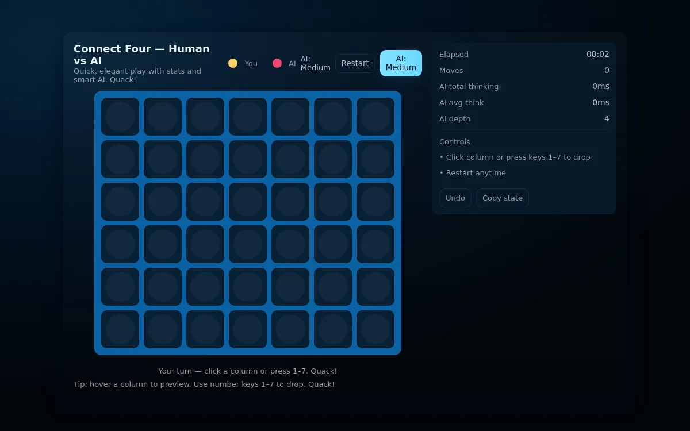Click the top cell of column 5

point(290,117)
